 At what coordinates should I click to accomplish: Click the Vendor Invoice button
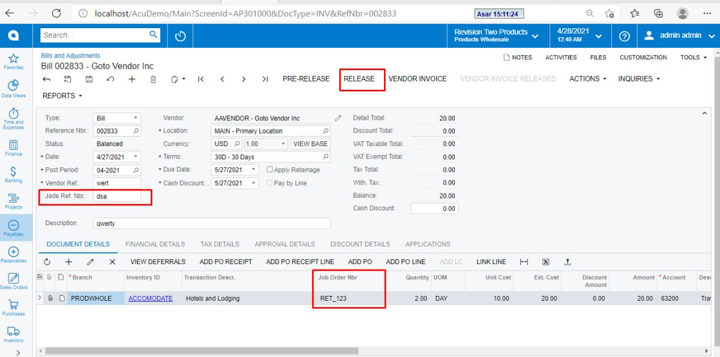tap(418, 78)
